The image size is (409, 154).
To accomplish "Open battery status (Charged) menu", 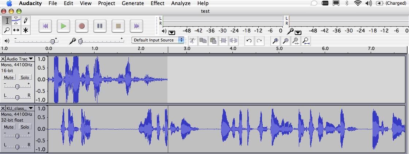I will pyautogui.click(x=391, y=3).
